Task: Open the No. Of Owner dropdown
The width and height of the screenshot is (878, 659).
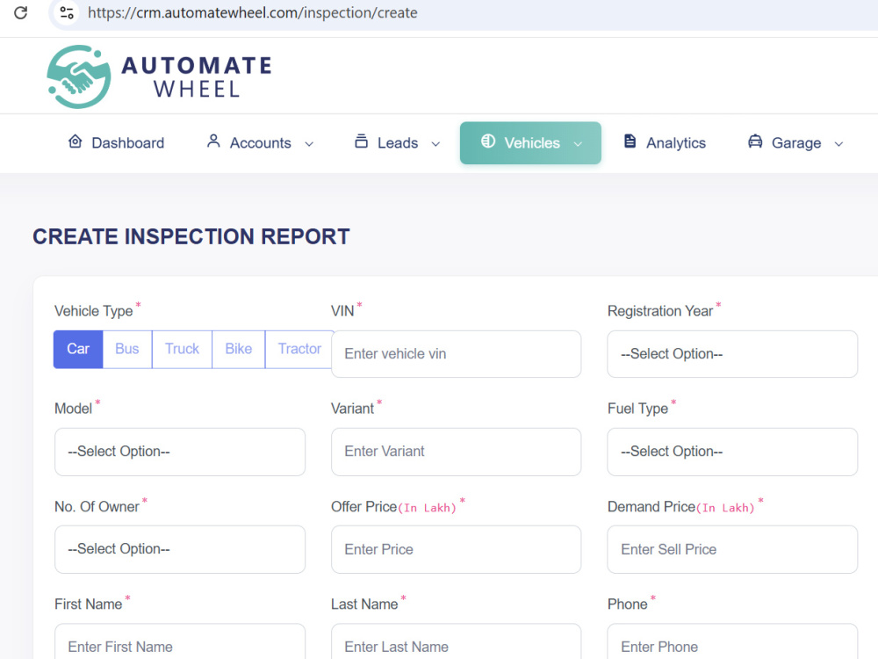Action: 180,549
